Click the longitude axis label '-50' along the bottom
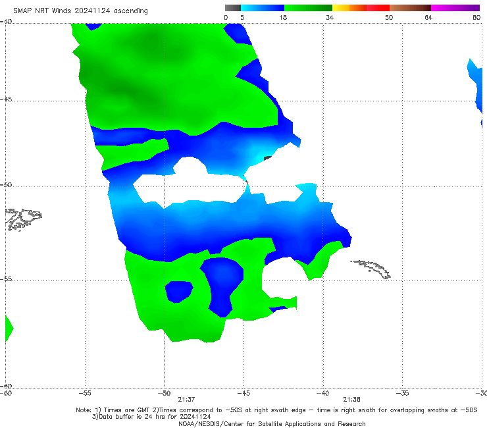This screenshot has height=428, width=487. (165, 393)
